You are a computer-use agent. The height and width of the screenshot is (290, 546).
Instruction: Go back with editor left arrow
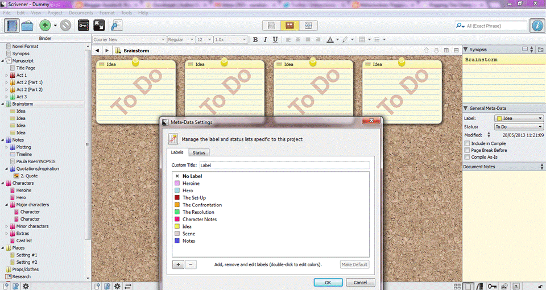pyautogui.click(x=97, y=51)
